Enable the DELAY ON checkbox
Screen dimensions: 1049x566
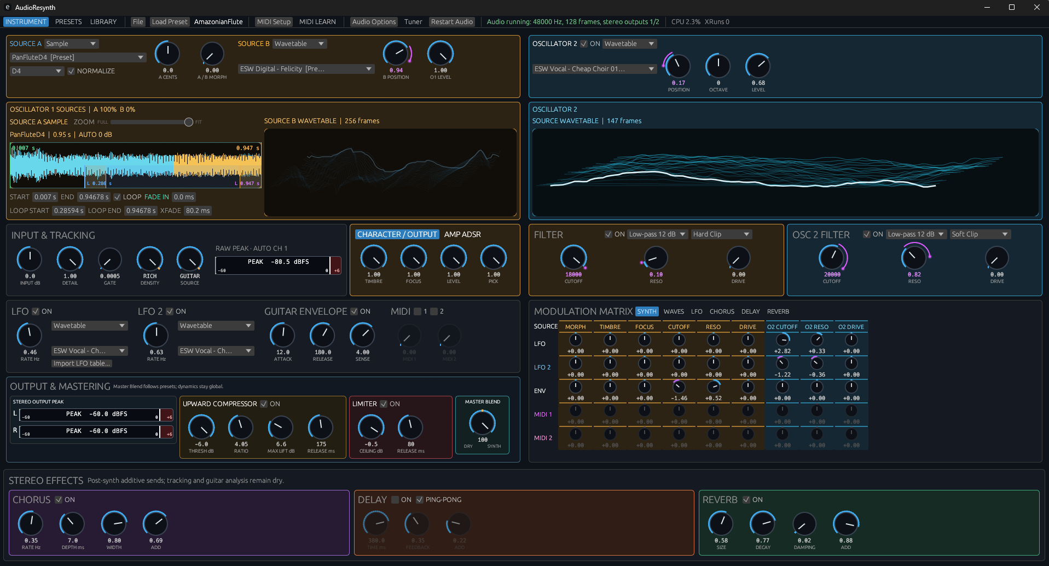[x=395, y=500]
